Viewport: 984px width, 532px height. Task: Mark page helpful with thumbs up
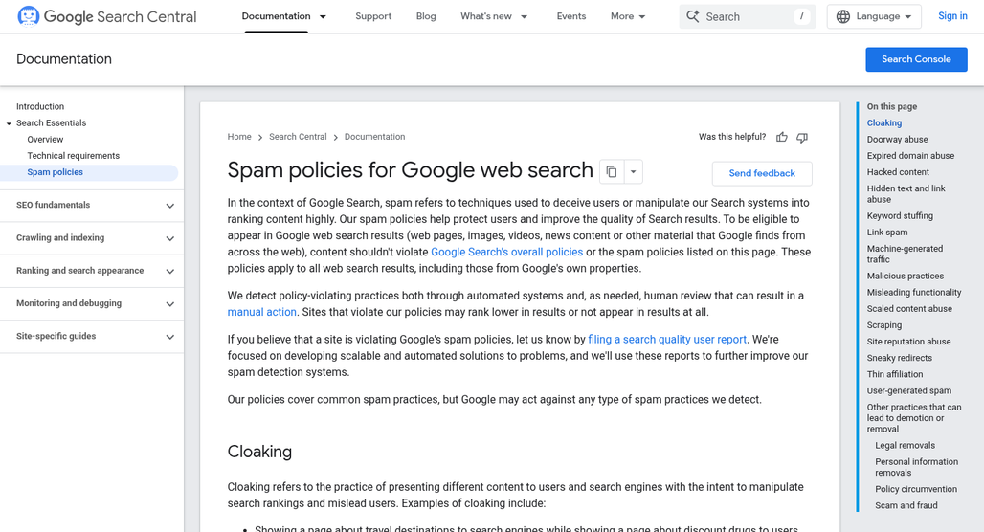(782, 137)
